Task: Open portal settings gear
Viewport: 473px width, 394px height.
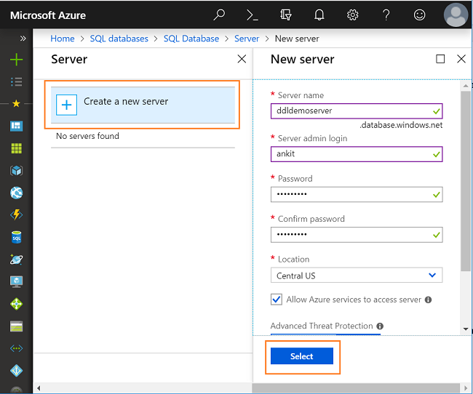Action: pos(353,15)
